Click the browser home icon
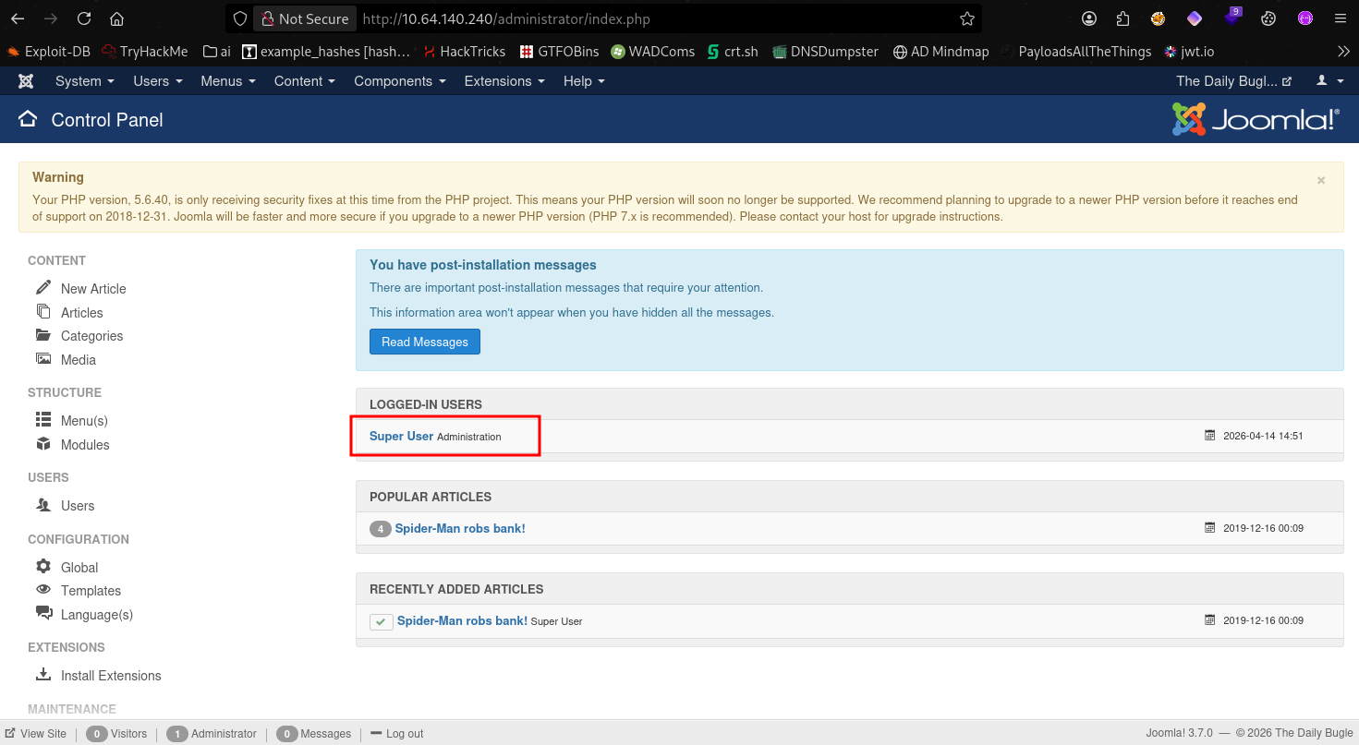1359x745 pixels. coord(116,18)
